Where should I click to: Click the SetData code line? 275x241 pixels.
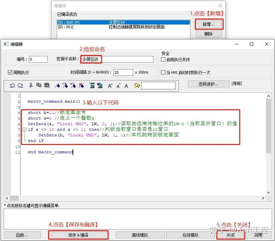(109, 135)
